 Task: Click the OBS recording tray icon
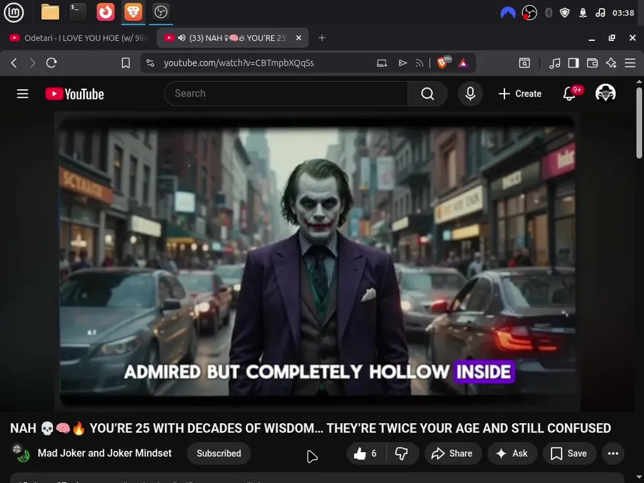pos(529,13)
